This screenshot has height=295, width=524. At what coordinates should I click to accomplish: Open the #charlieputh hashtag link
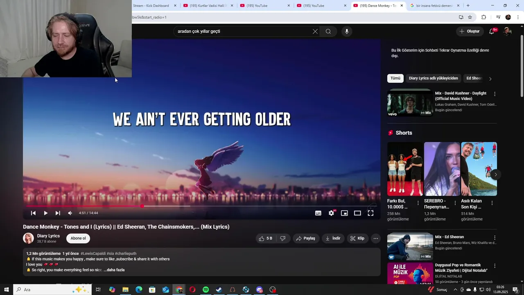126,254
